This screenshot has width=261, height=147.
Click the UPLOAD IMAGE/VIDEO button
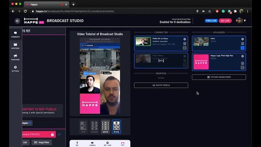click(219, 77)
